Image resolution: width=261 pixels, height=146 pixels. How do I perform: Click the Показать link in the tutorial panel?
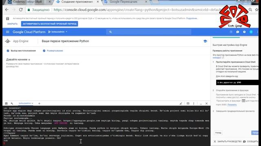[x=232, y=105]
